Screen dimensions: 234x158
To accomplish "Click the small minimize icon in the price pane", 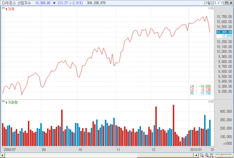I will (209, 8).
